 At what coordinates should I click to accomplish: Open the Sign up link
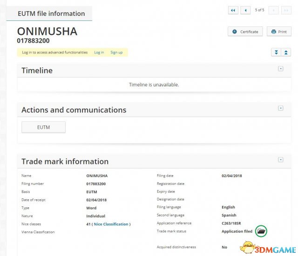pyautogui.click(x=116, y=53)
